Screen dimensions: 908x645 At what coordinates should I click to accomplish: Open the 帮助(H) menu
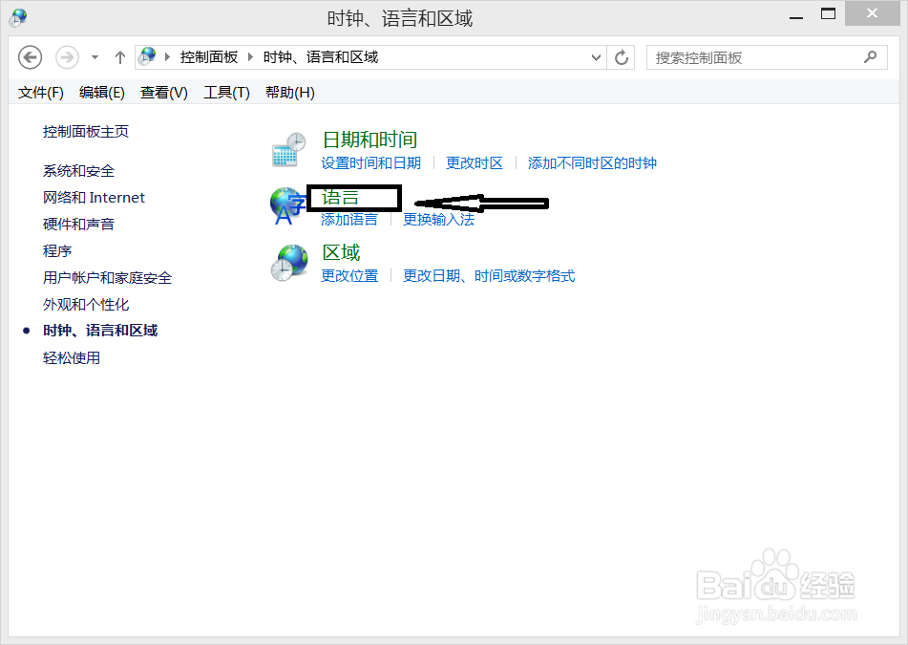pyautogui.click(x=290, y=93)
